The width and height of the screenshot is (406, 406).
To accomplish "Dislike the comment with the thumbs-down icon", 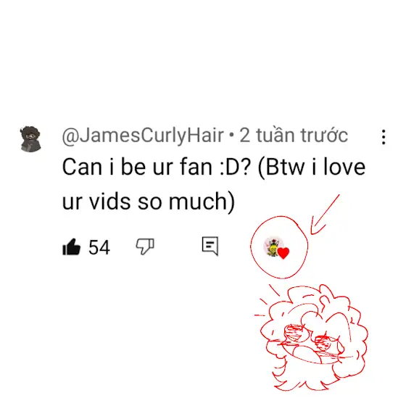I will tap(145, 246).
